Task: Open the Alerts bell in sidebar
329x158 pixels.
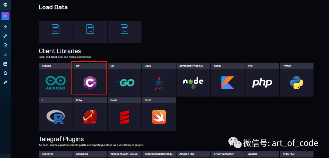Action: (x=5, y=73)
